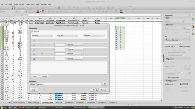195x109 pixels.
Task: Open Percent dropdown for the value 6 row
Action: 75,49
